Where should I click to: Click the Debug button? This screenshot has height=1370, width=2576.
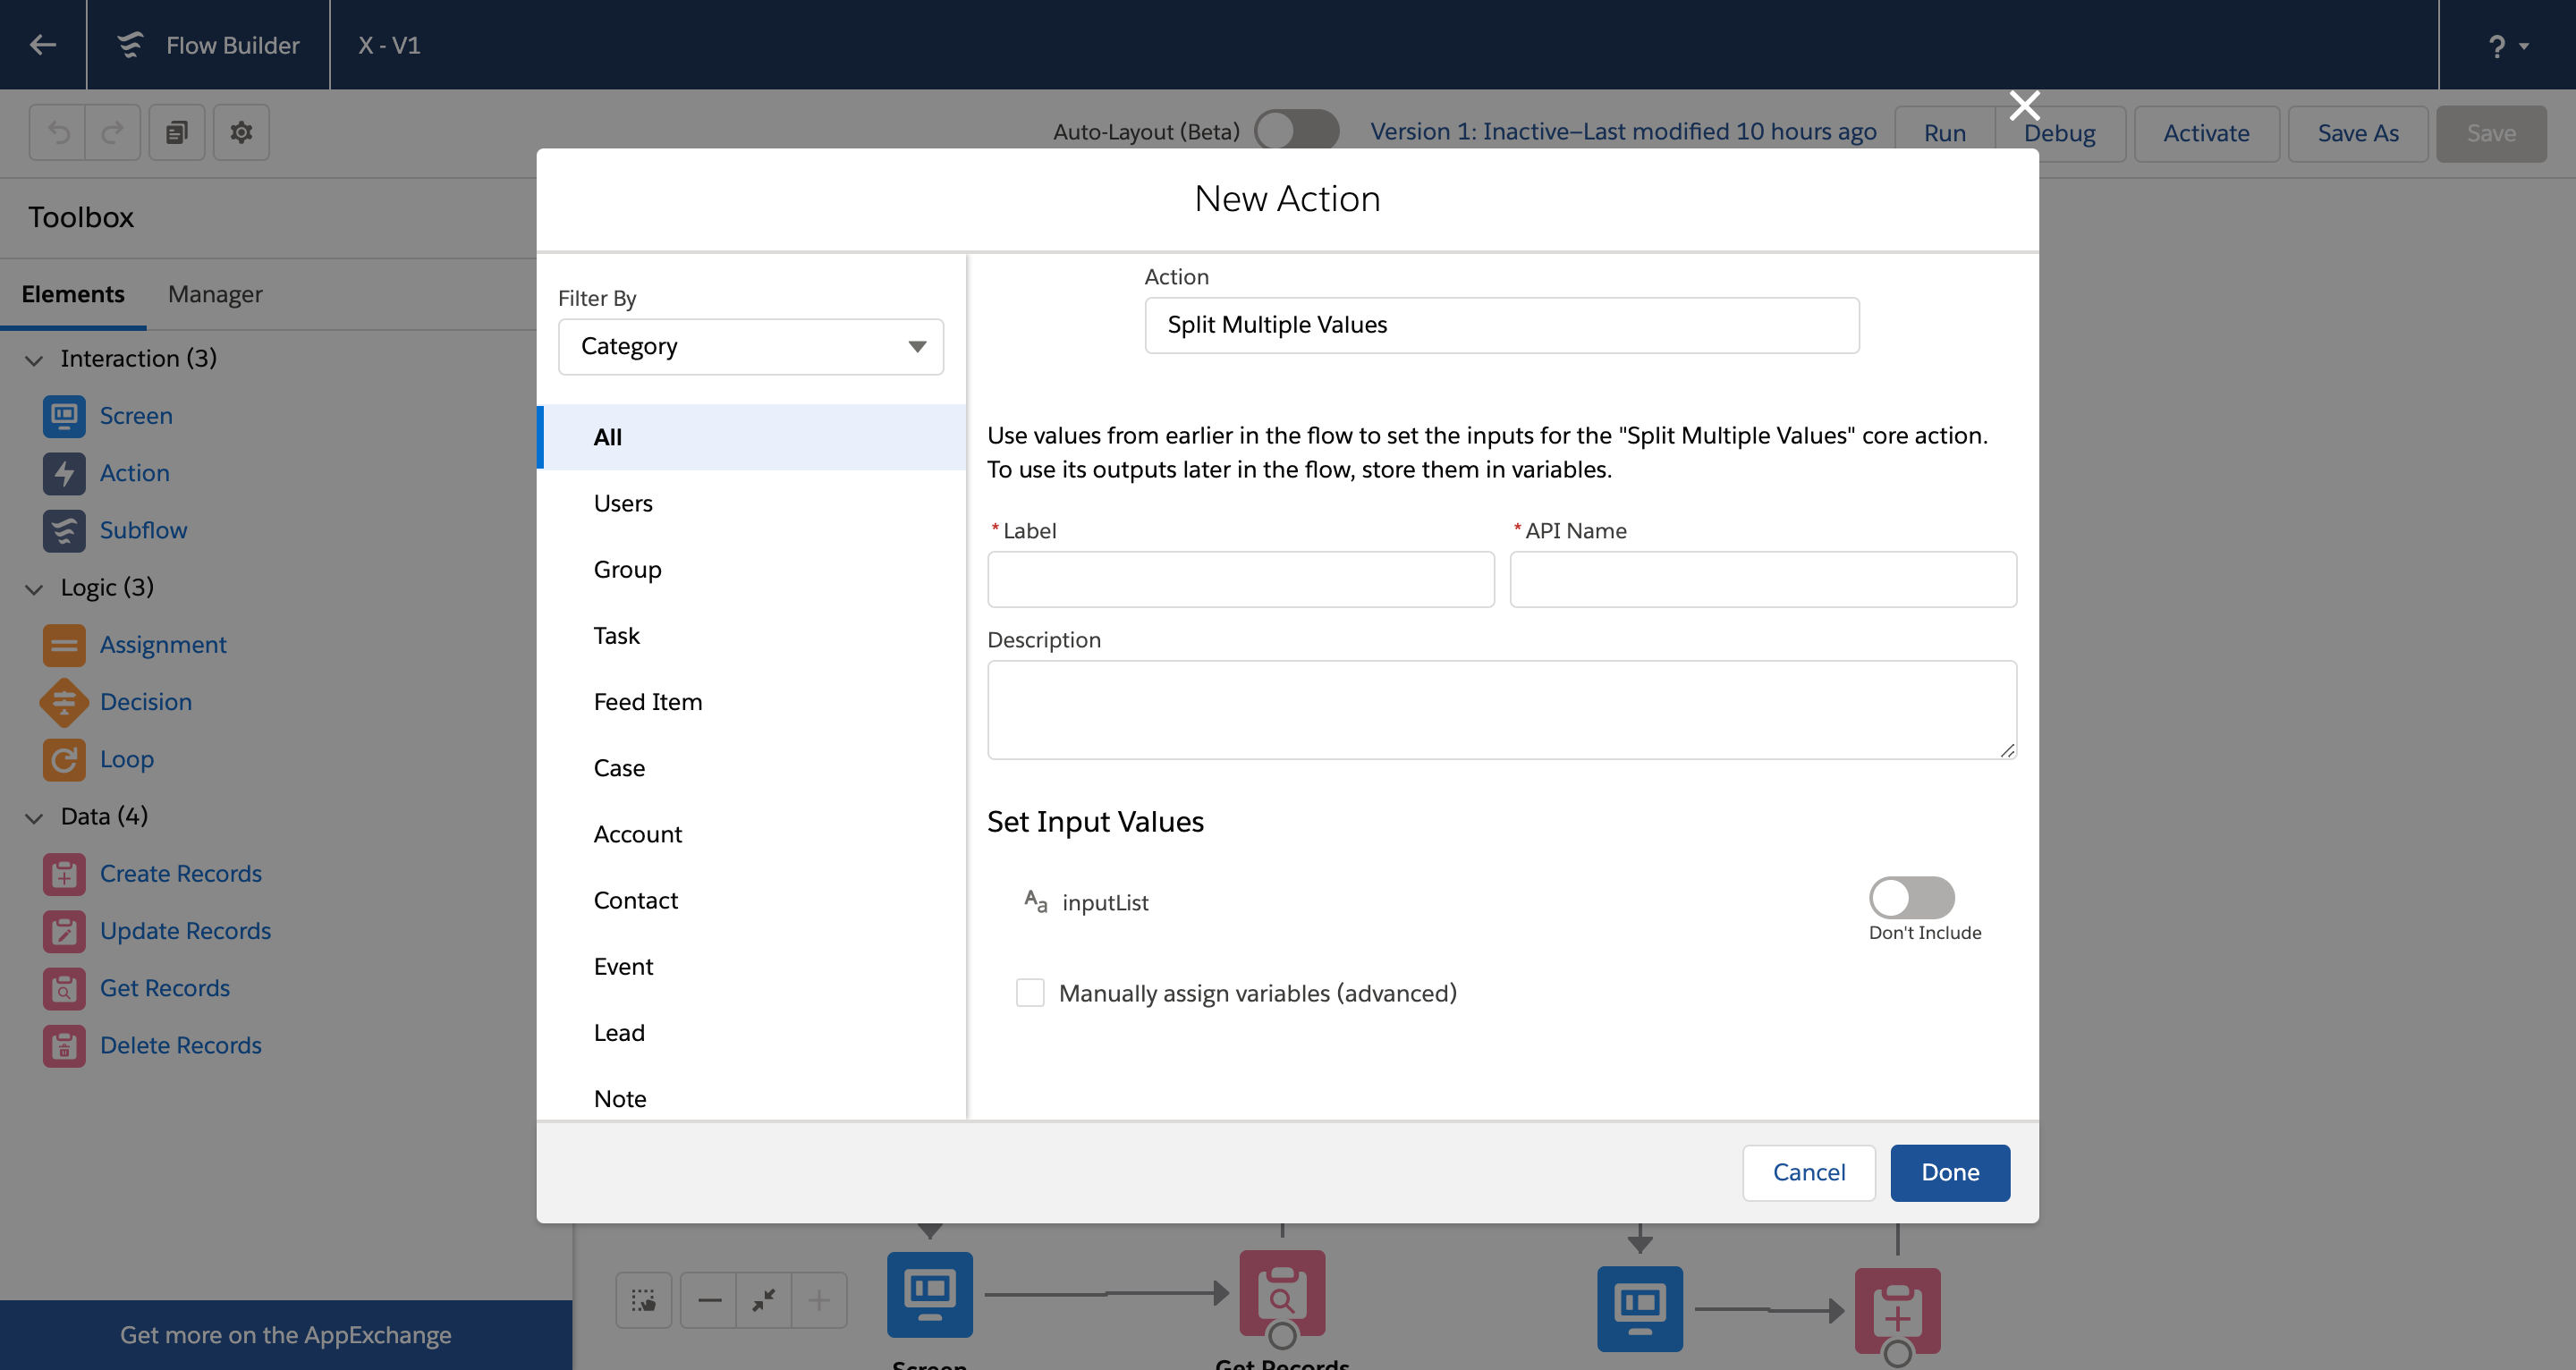(2059, 133)
